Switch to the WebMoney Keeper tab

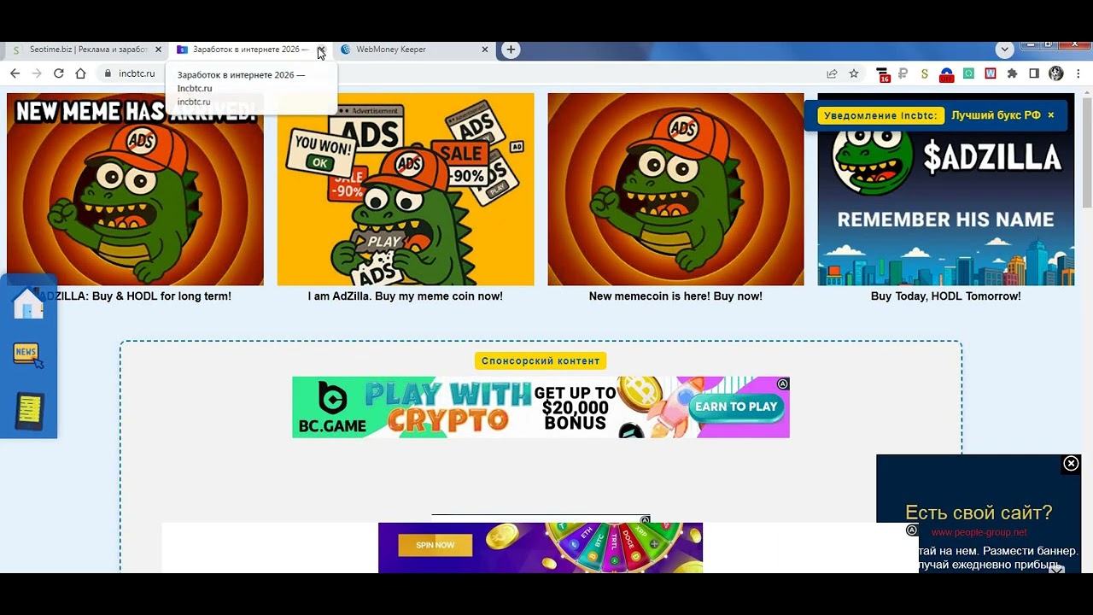coord(413,50)
